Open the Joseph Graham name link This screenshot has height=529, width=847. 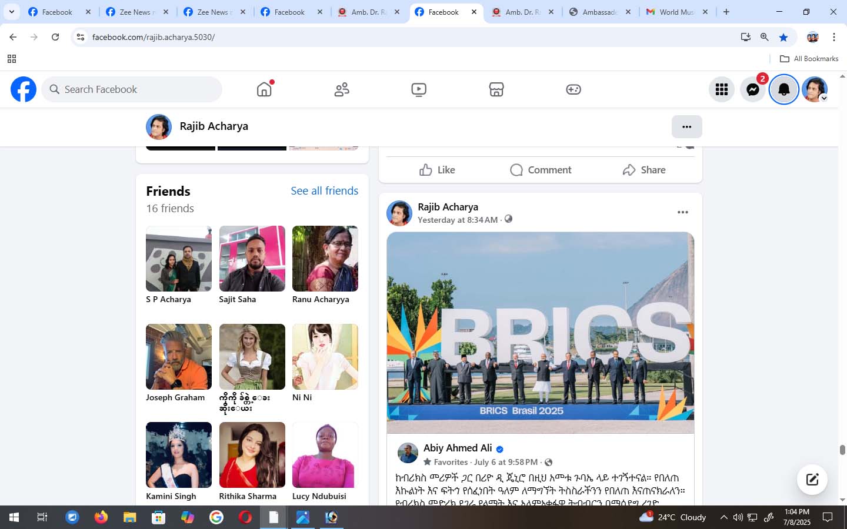[175, 397]
